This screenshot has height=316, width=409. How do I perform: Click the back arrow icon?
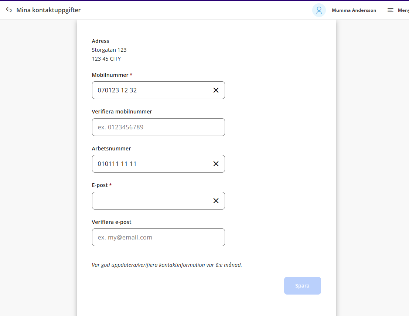9,10
